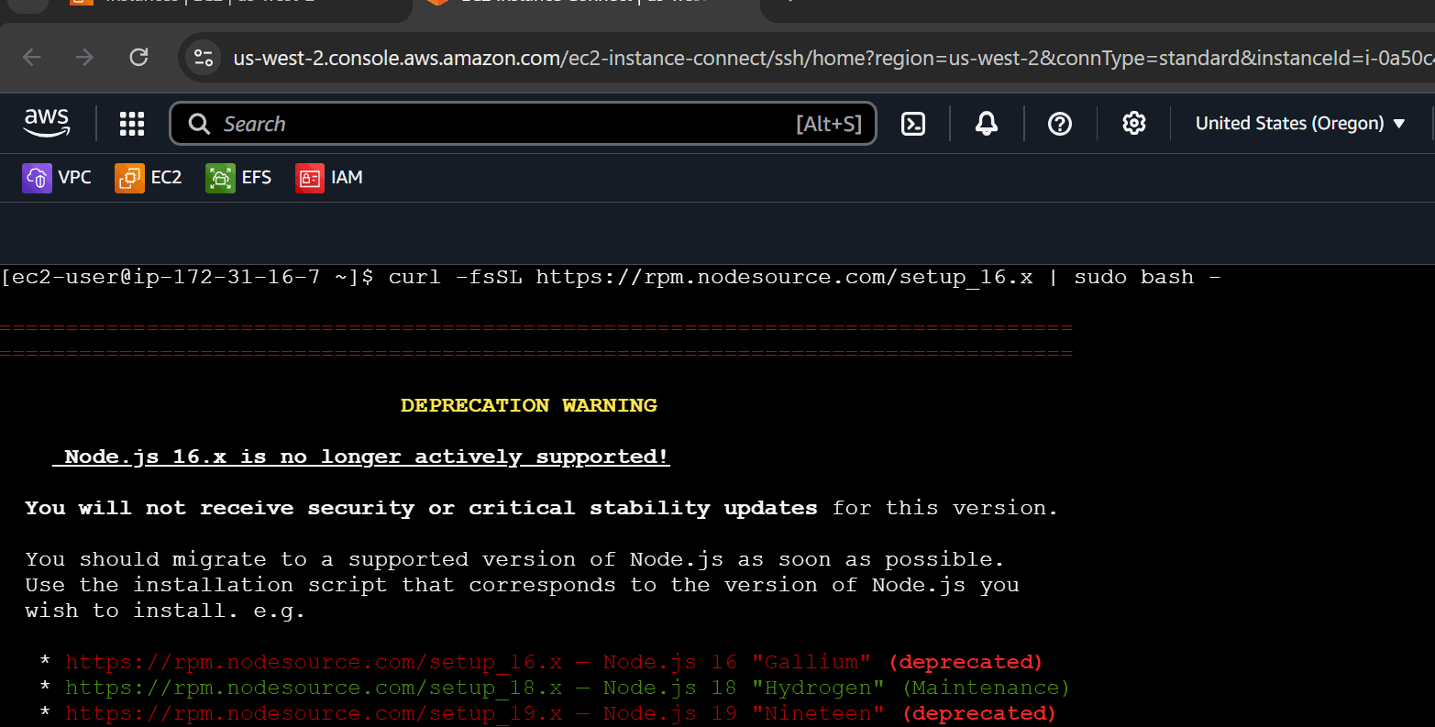Open the IAM service shortcut

click(329, 178)
